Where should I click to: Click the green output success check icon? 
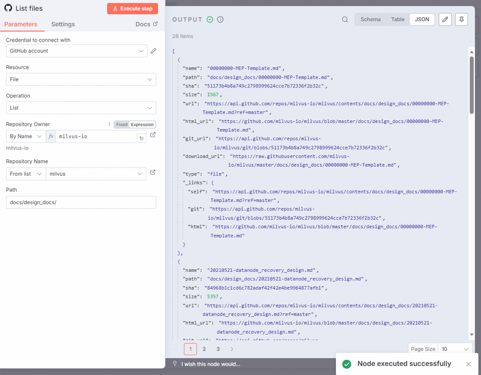[210, 19]
